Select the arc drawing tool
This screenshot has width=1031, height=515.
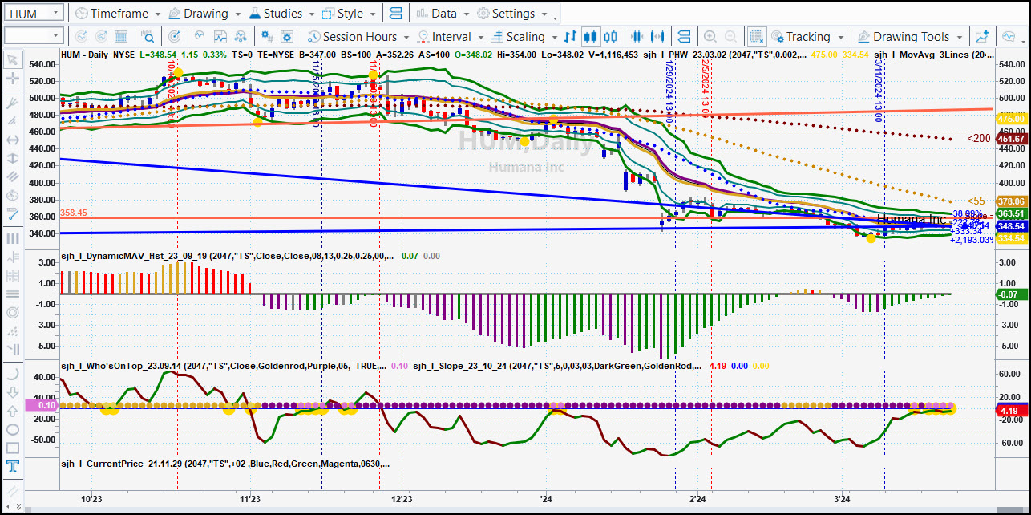pyautogui.click(x=12, y=374)
